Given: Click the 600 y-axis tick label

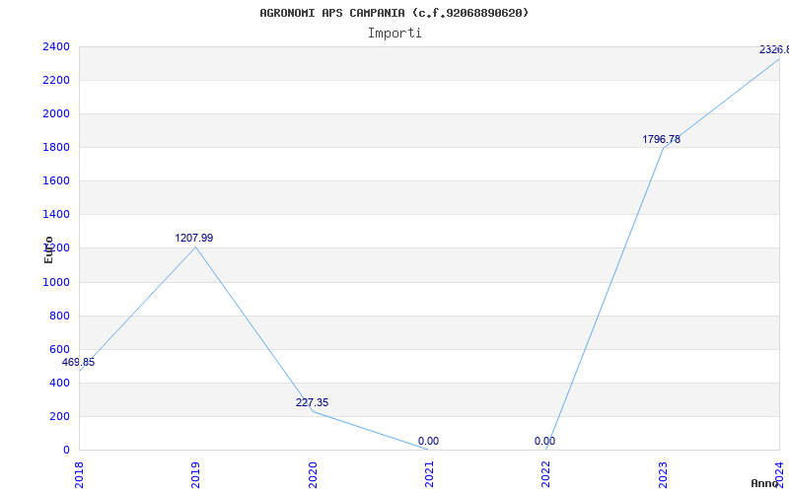Looking at the screenshot, I should [60, 350].
